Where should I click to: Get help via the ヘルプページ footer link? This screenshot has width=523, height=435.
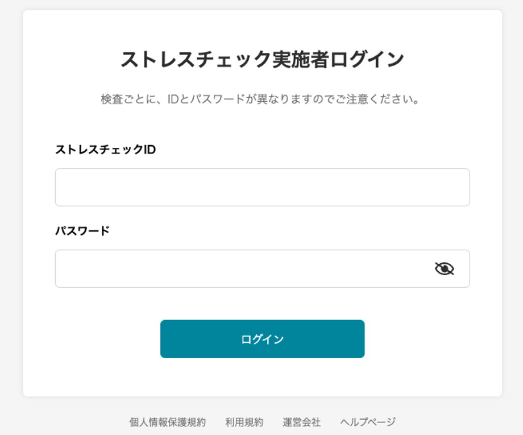pos(367,422)
